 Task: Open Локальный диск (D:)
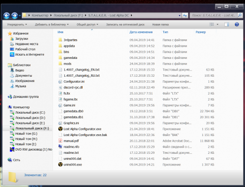(30, 118)
